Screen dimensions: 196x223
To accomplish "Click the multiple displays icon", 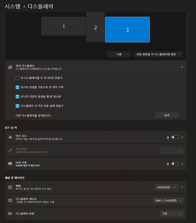I will click(x=10, y=67).
